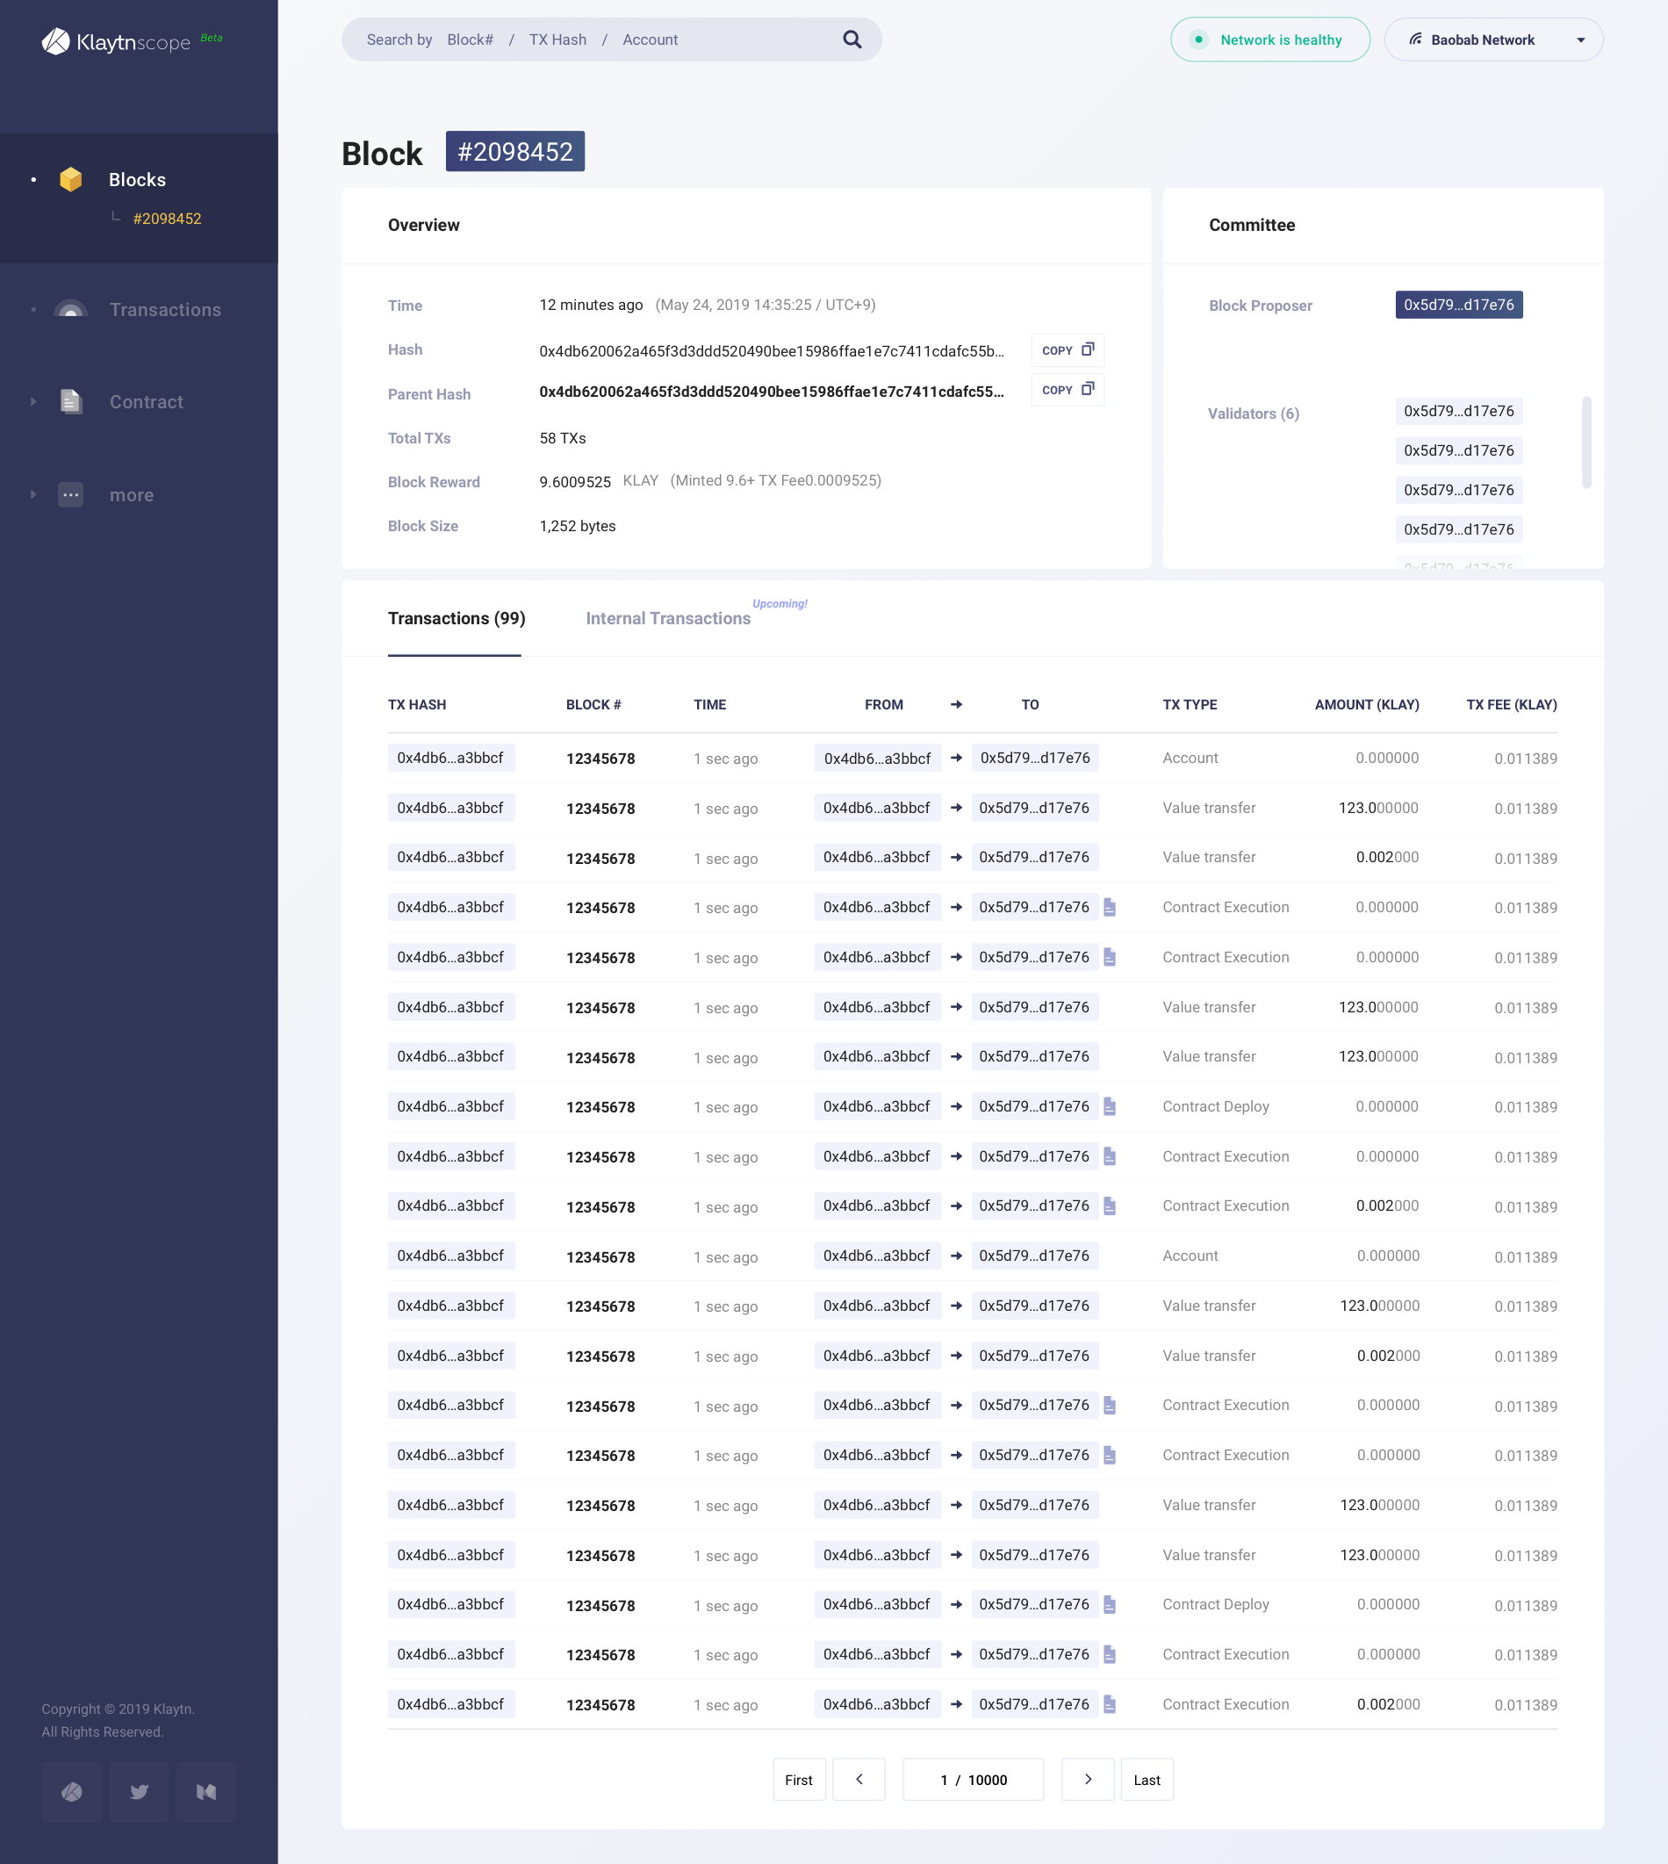Select the Transactions (99) tab

(456, 619)
